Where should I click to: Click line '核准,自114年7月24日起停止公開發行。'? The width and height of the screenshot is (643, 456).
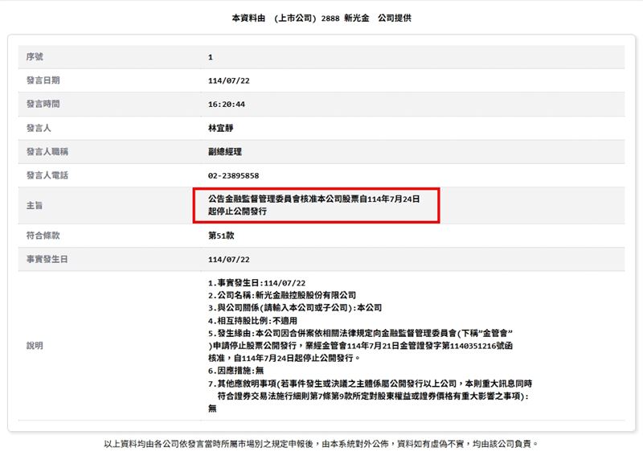[284, 358]
